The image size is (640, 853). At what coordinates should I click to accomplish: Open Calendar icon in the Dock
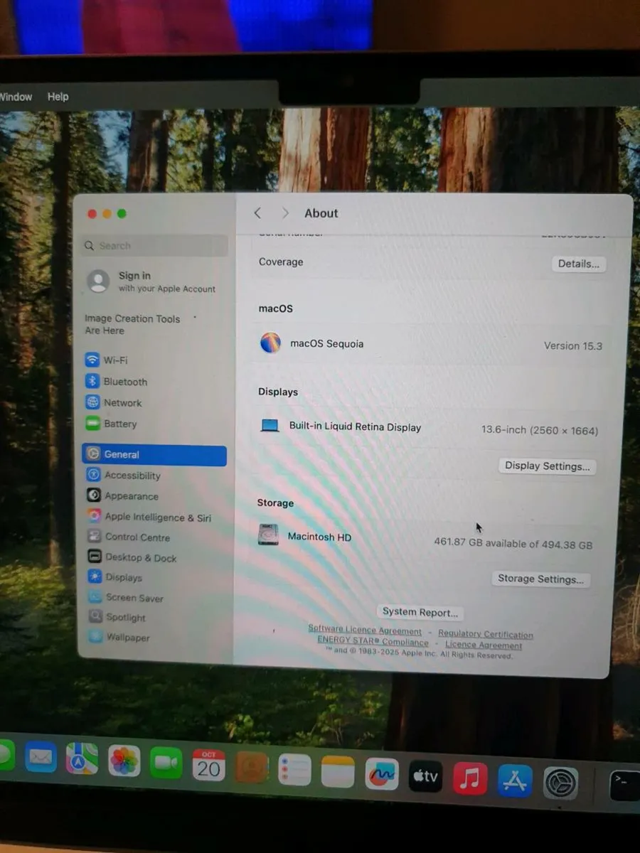click(208, 766)
